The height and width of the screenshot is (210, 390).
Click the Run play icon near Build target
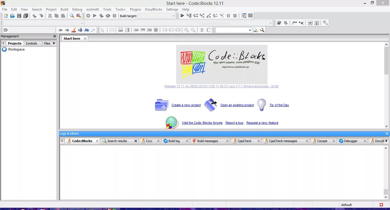point(95,16)
